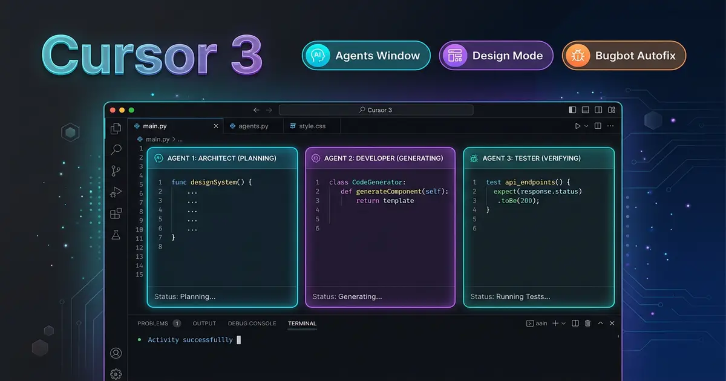Open the Customize Layout icon

[x=611, y=110]
